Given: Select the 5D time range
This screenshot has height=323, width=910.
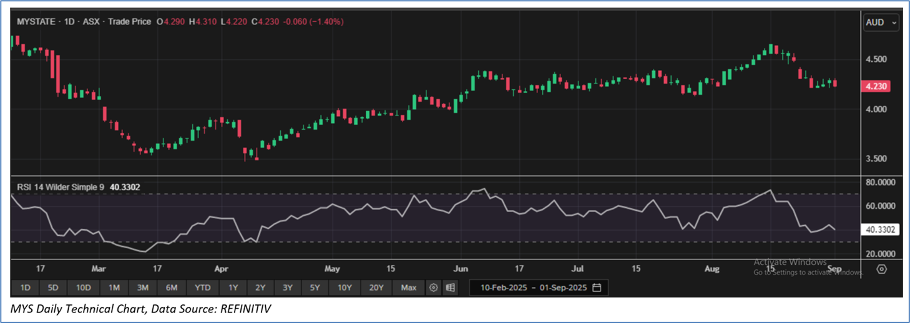Looking at the screenshot, I should (53, 287).
